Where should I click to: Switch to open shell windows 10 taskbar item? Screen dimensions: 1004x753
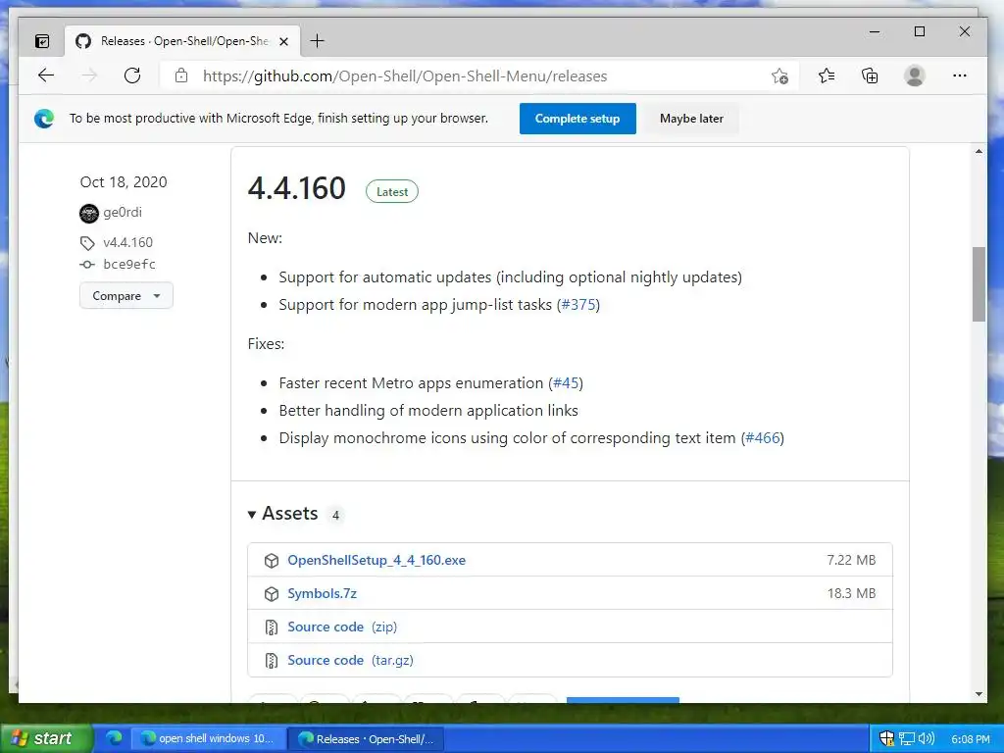[x=208, y=738]
